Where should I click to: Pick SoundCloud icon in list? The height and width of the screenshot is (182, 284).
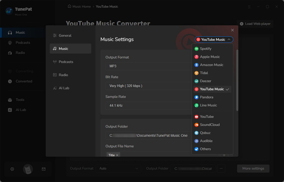(x=196, y=125)
